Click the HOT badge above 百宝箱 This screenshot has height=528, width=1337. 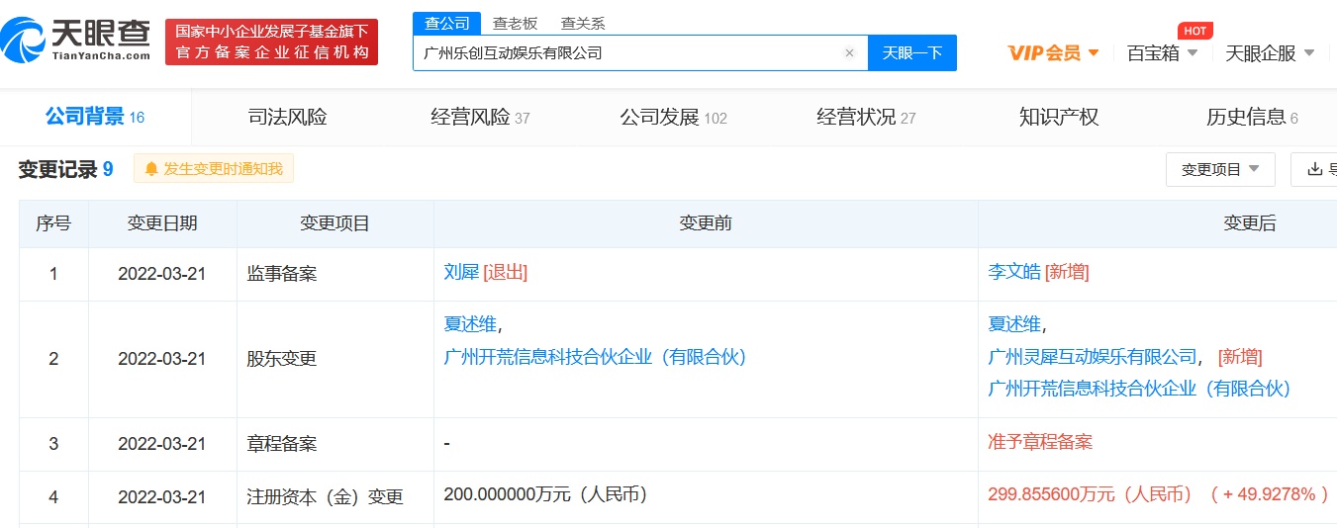(x=1194, y=31)
